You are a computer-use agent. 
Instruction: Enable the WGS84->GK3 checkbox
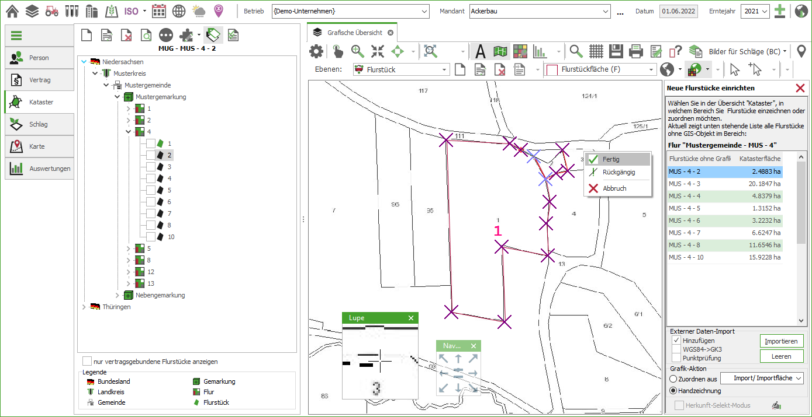(x=676, y=349)
